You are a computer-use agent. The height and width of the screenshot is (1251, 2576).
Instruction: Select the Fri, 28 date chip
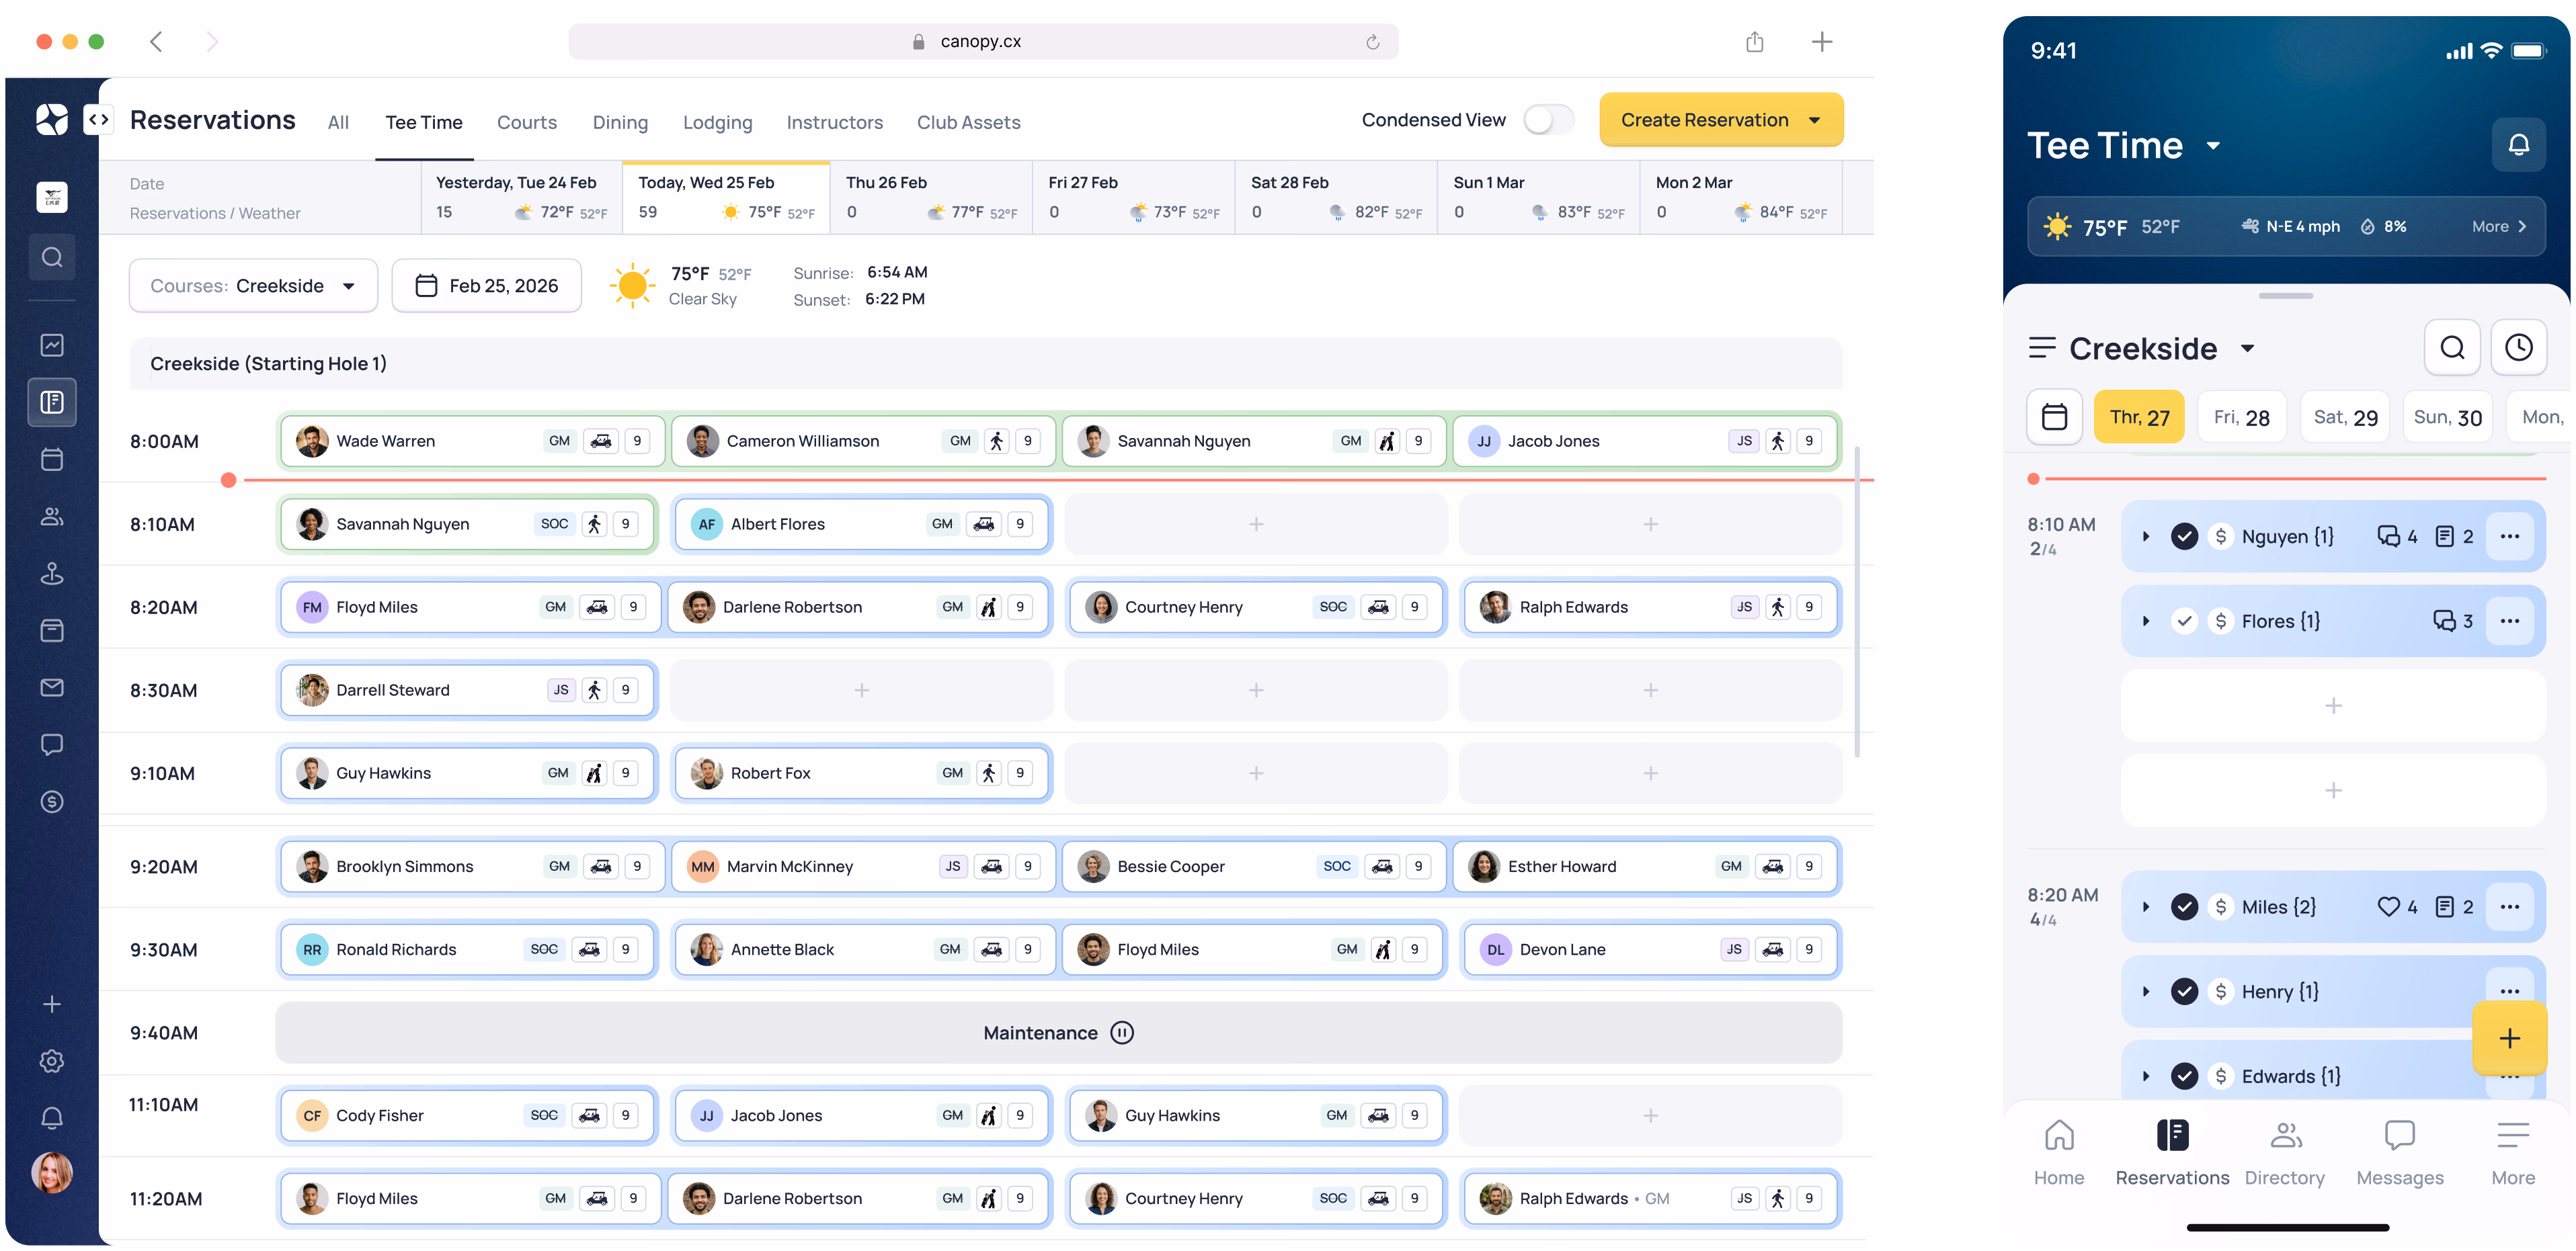[x=2241, y=417]
